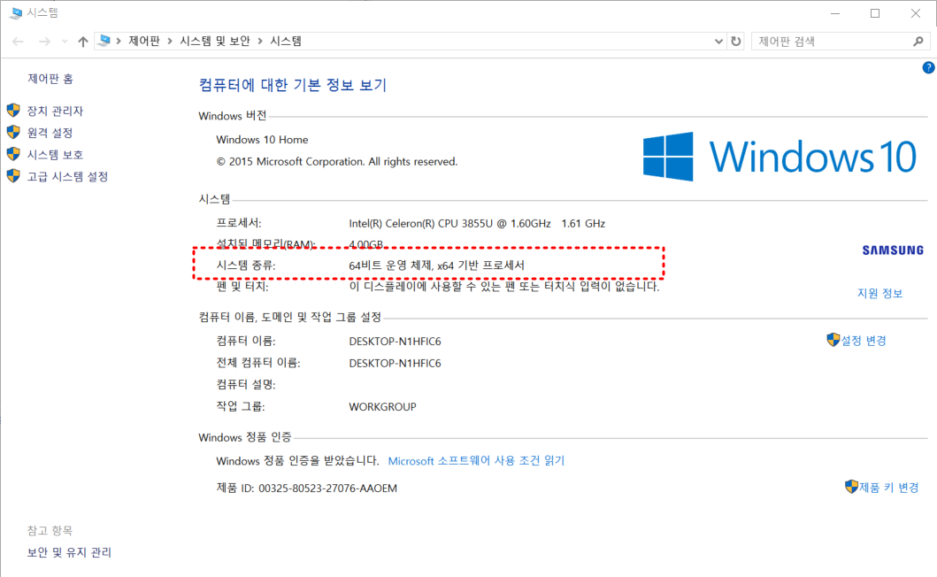Click shield icon next to 제품 키 변경
The image size is (937, 577).
tap(851, 486)
